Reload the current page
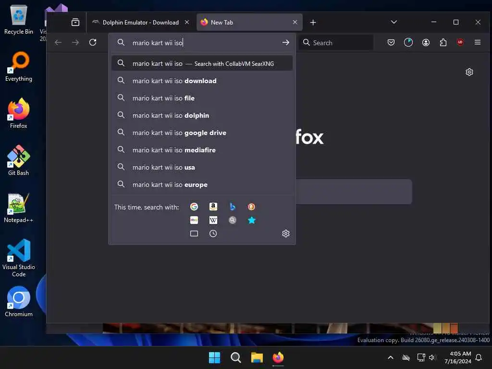This screenshot has height=369, width=492. pos(93,42)
